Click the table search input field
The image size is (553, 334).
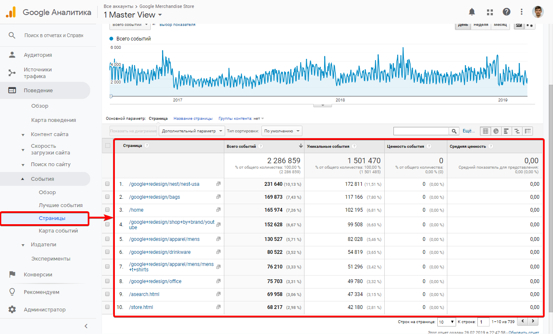[421, 131]
